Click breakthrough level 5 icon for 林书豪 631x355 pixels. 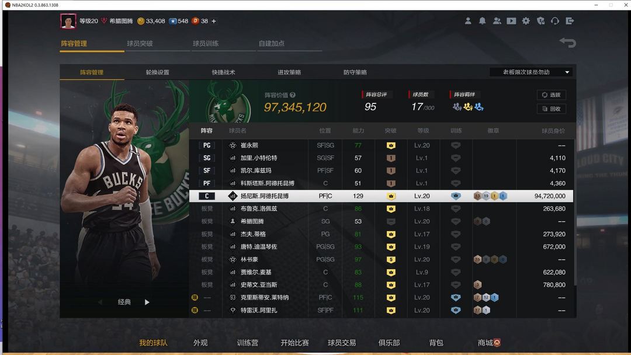tap(391, 259)
